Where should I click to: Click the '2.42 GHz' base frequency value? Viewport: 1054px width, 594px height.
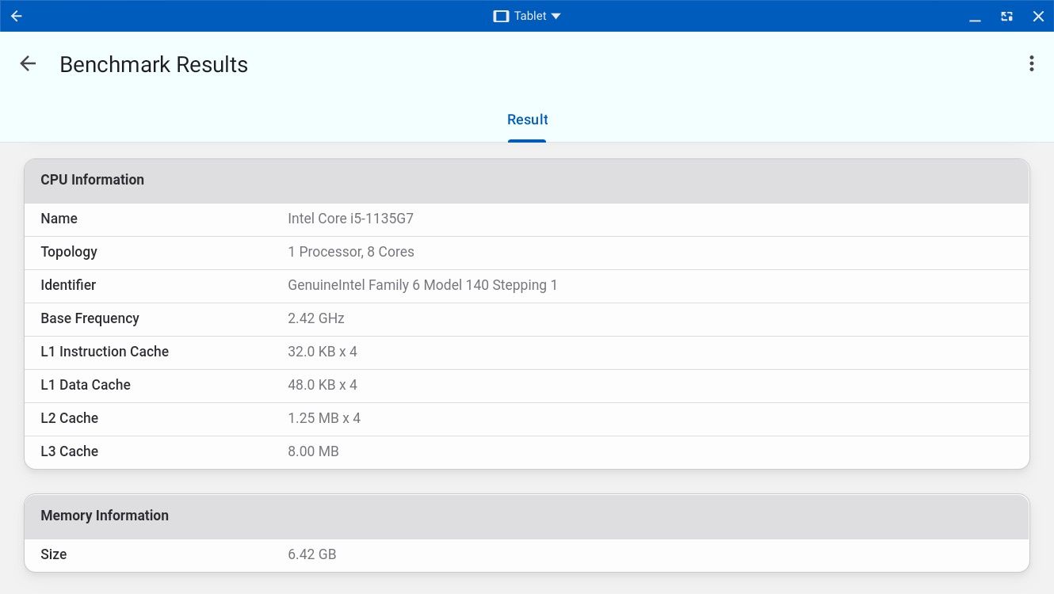click(x=316, y=318)
